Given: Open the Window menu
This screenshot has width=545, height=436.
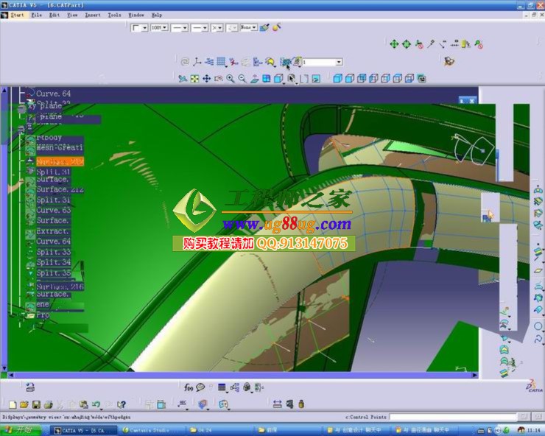Looking at the screenshot, I should point(136,15).
